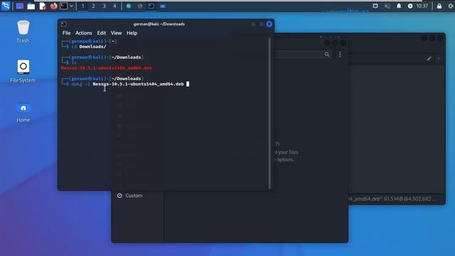The width and height of the screenshot is (455, 256).
Task: Launch the text editor panel icon
Action: pos(43,6)
